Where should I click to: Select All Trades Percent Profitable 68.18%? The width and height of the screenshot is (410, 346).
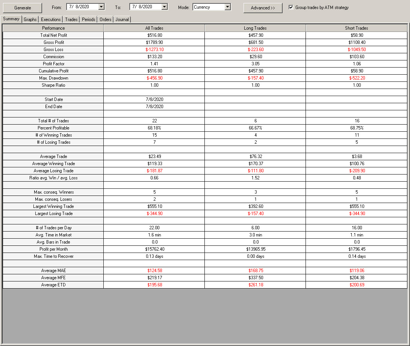click(154, 128)
